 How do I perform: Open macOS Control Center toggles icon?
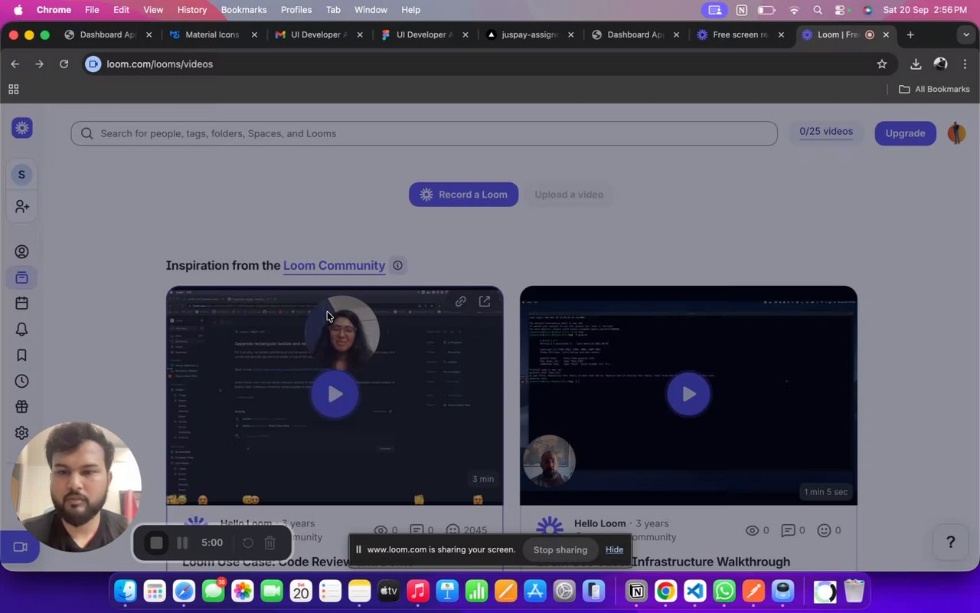coord(841,10)
